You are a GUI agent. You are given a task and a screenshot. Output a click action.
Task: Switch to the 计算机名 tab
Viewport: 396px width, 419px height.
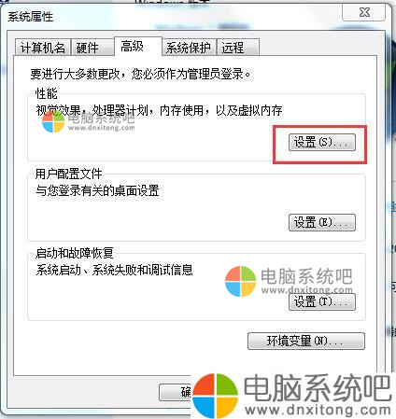pos(43,48)
